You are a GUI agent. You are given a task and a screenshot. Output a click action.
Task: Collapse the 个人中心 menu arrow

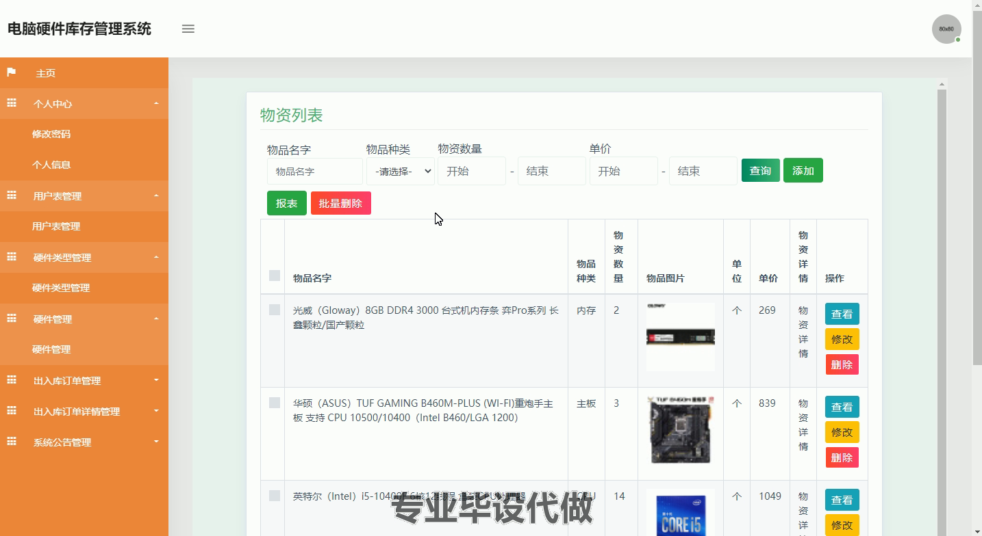coord(156,103)
